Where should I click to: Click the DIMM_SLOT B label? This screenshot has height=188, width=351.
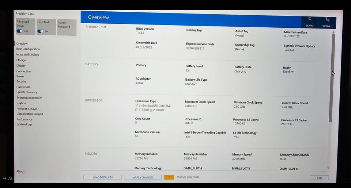241,169
